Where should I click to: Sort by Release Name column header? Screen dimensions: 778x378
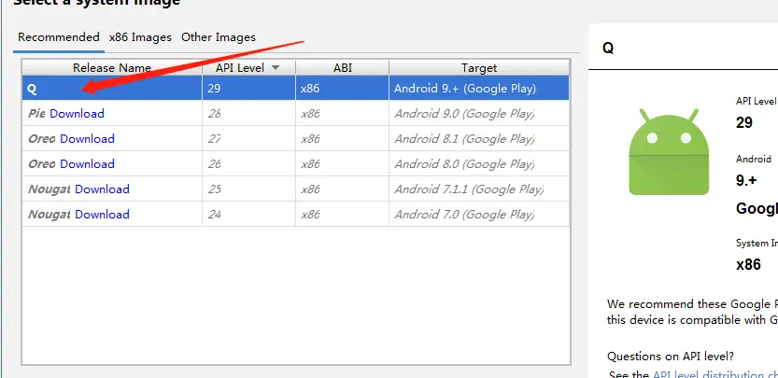[x=112, y=68]
